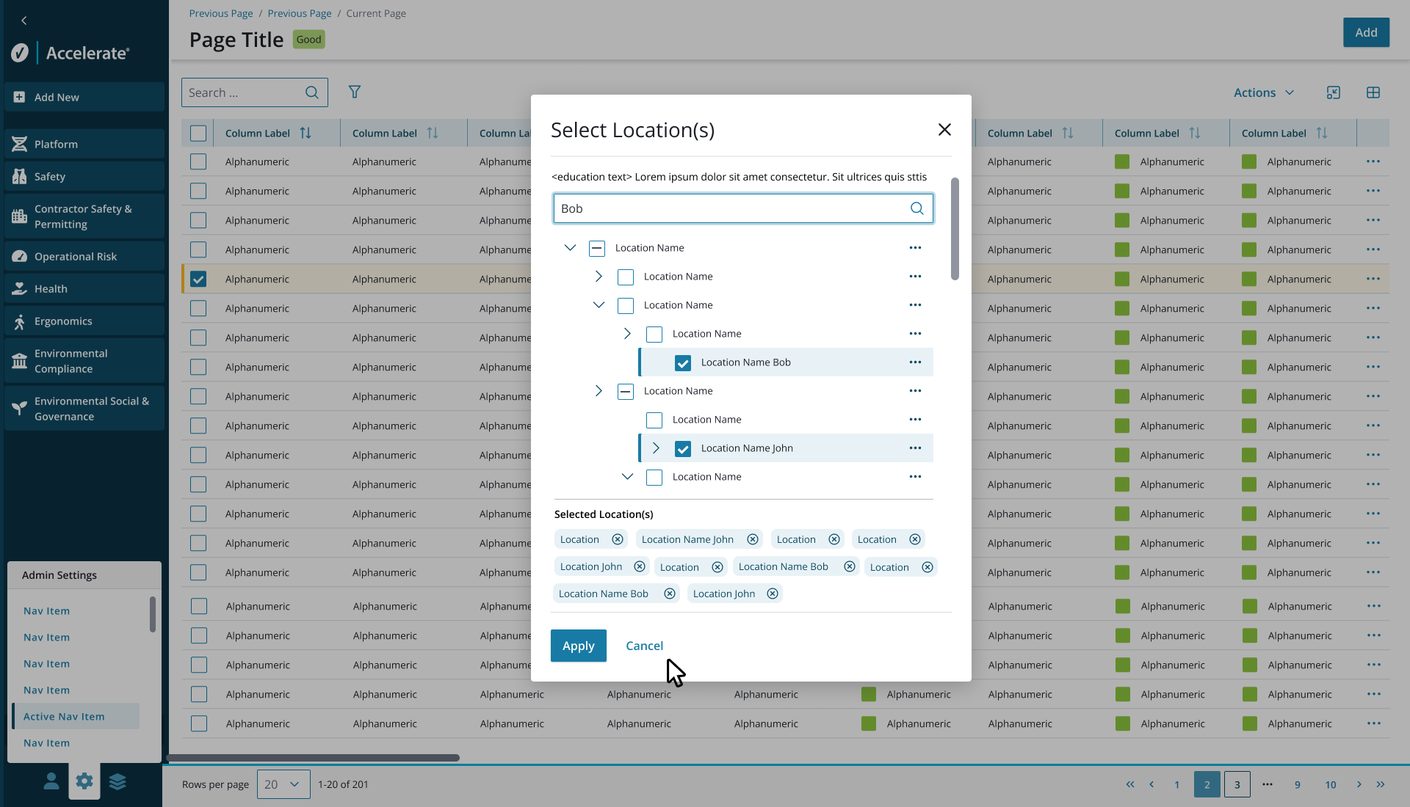Open the Rows per page dropdown
This screenshot has width=1410, height=807.
283,784
